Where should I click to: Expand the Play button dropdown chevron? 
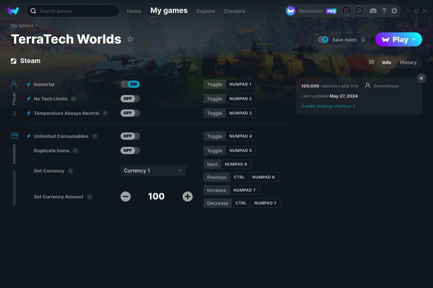[414, 39]
